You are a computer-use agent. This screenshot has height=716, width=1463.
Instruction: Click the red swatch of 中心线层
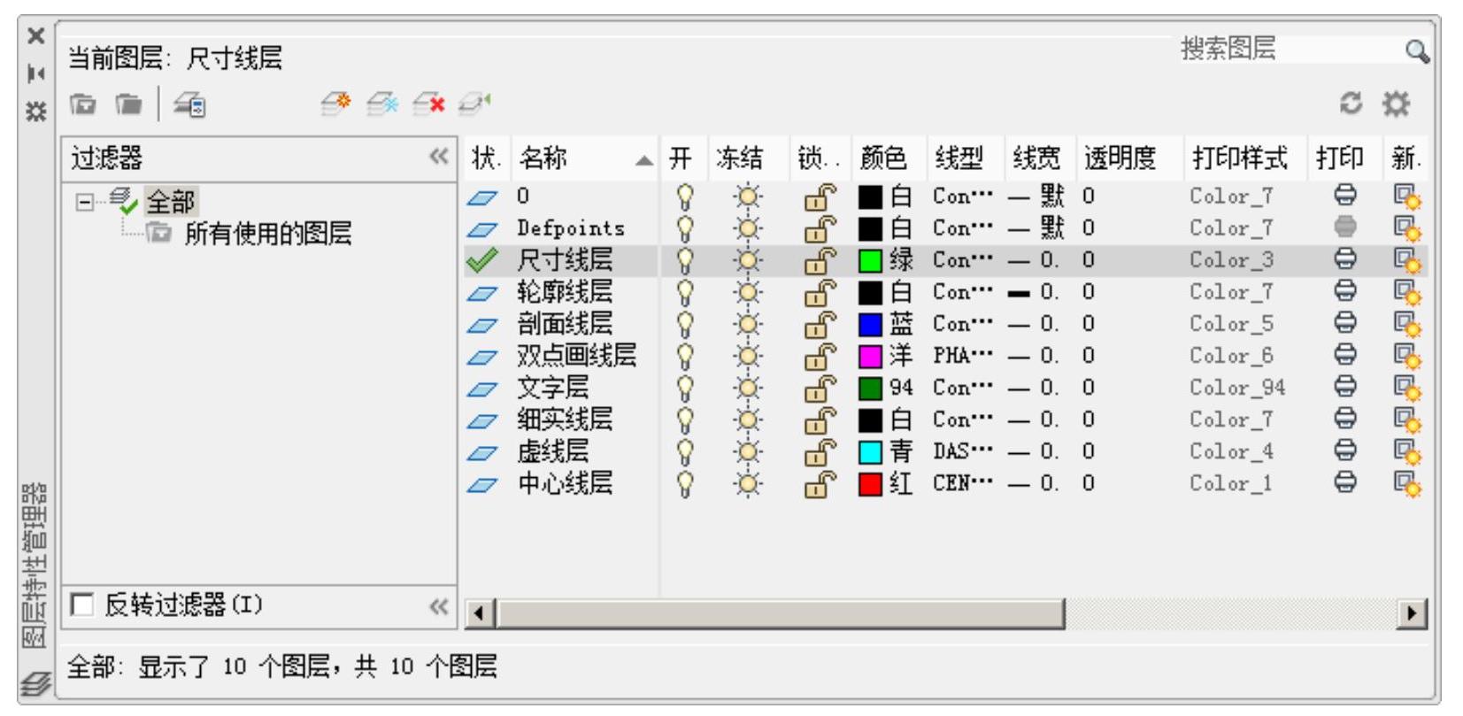tap(870, 483)
